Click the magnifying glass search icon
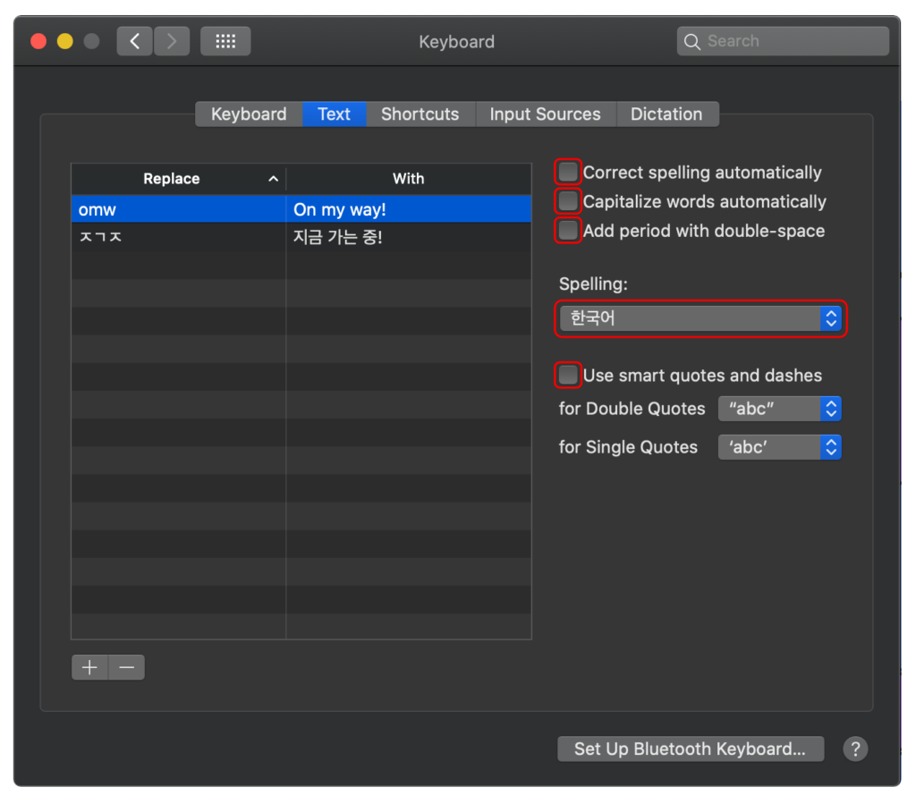Viewport: 916px width, 804px height. [x=691, y=41]
